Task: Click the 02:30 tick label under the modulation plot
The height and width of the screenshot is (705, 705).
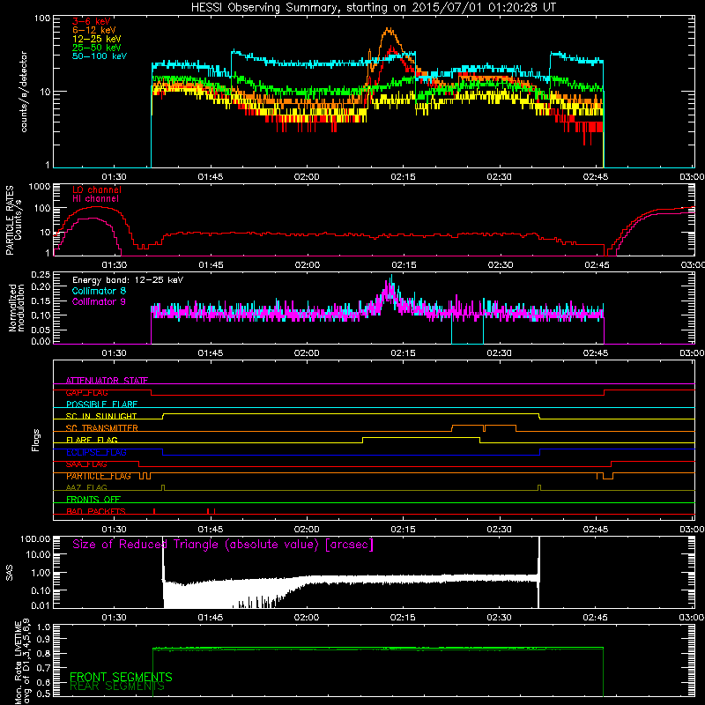Action: point(499,353)
